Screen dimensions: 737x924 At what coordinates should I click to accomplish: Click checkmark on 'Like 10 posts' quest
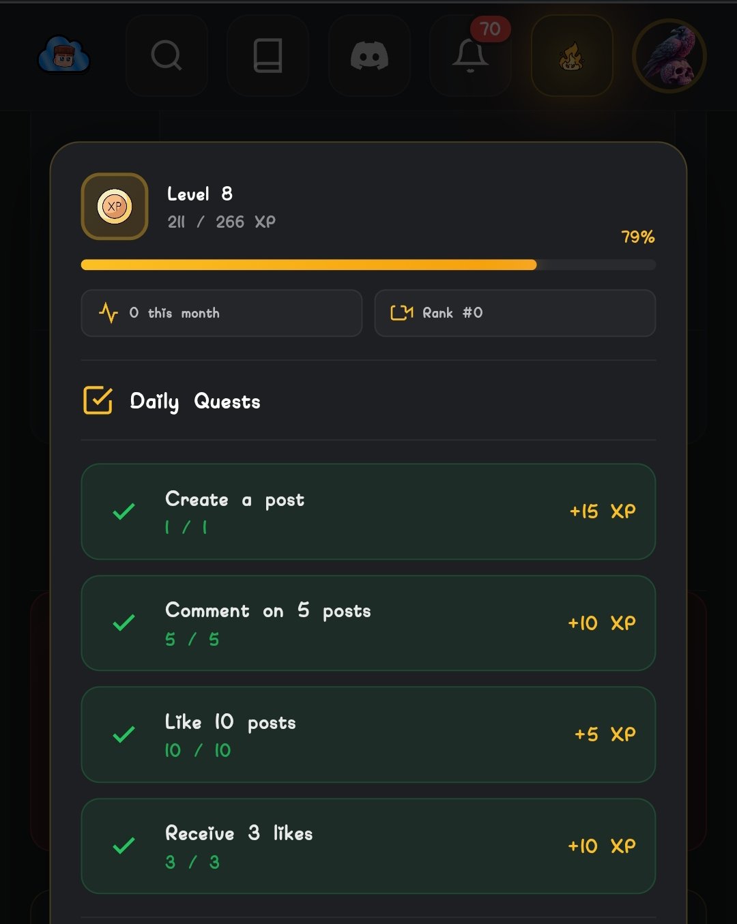124,734
